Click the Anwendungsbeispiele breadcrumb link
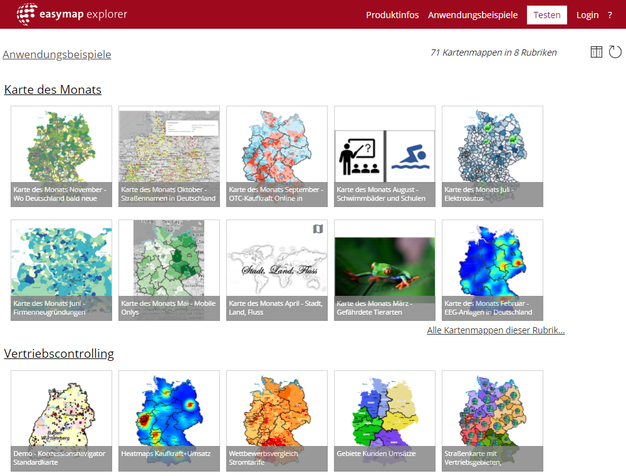This screenshot has height=476, width=626. 57,54
